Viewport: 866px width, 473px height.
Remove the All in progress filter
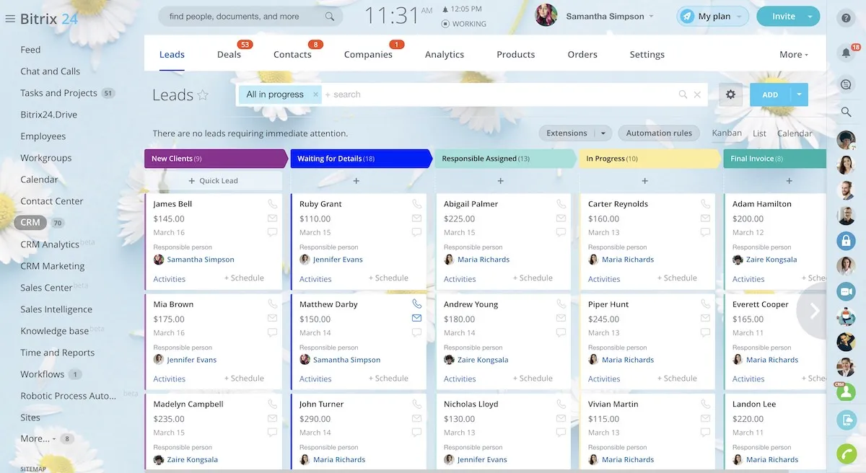point(315,94)
